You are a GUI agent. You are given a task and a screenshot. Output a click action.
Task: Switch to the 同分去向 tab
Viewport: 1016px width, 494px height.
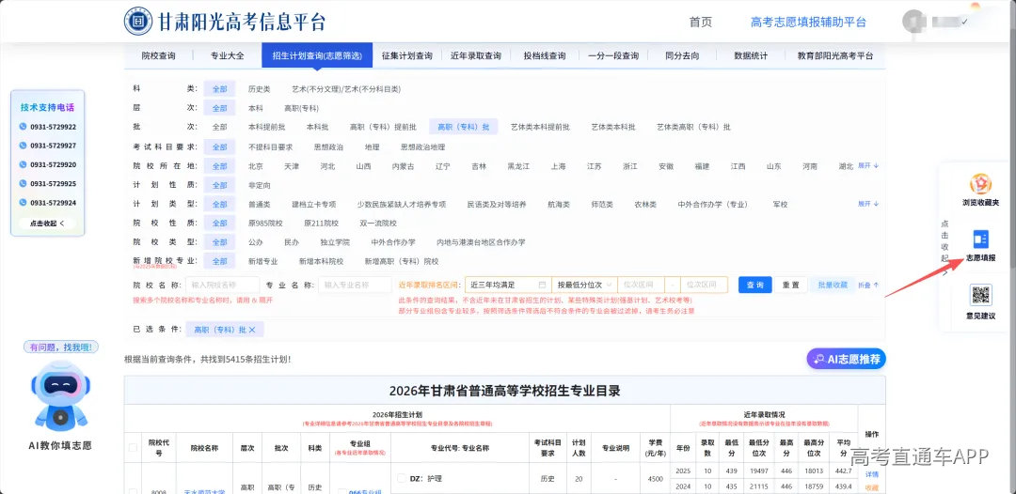(682, 55)
